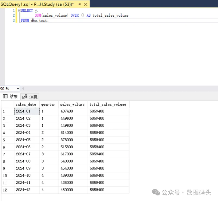Select cell 2024-10 in results
Viewport: 218px width, 201px height.
27,175
